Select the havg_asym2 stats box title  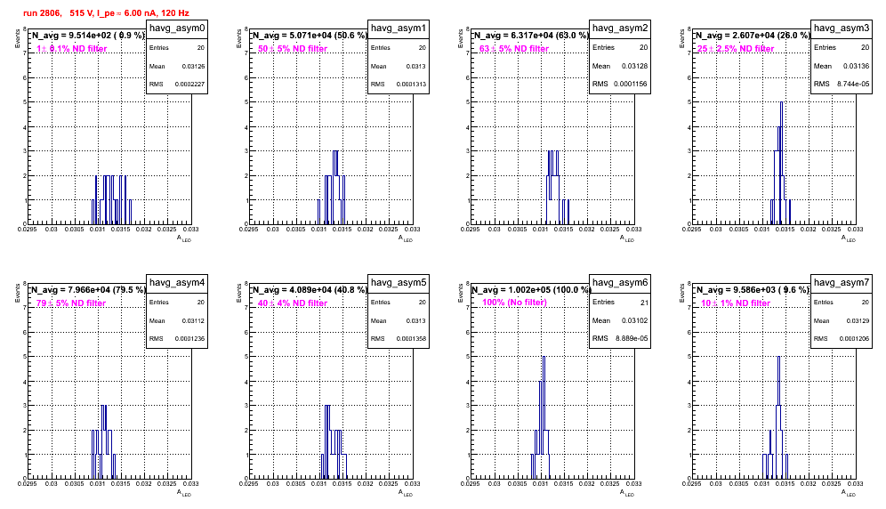click(620, 28)
